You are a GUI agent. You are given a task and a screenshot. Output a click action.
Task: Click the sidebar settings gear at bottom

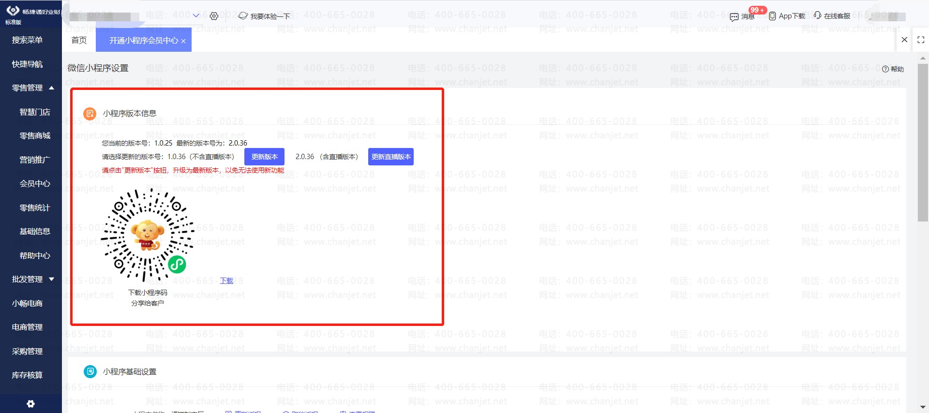30,404
